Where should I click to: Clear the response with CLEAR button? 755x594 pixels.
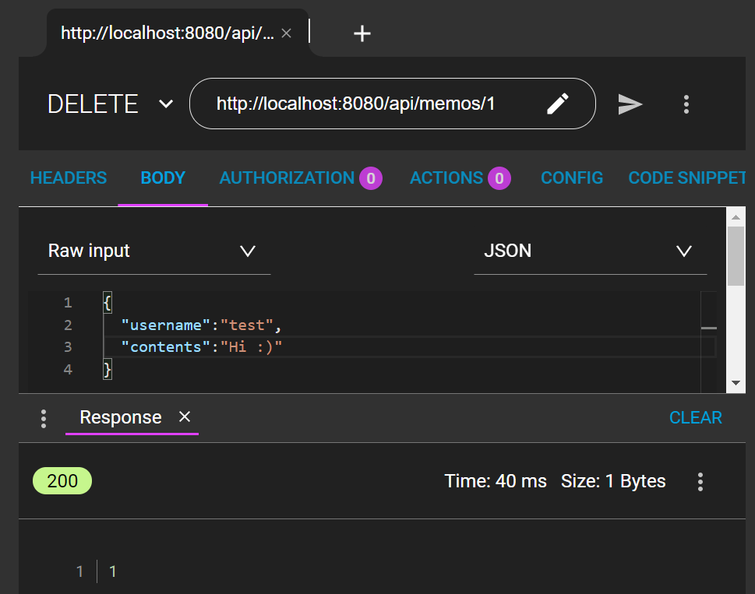pyautogui.click(x=695, y=417)
